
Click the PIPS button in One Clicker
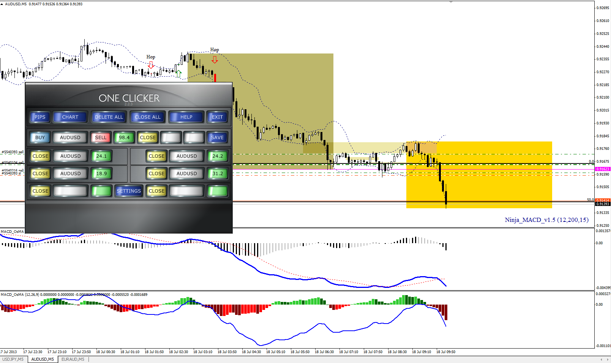(x=40, y=117)
